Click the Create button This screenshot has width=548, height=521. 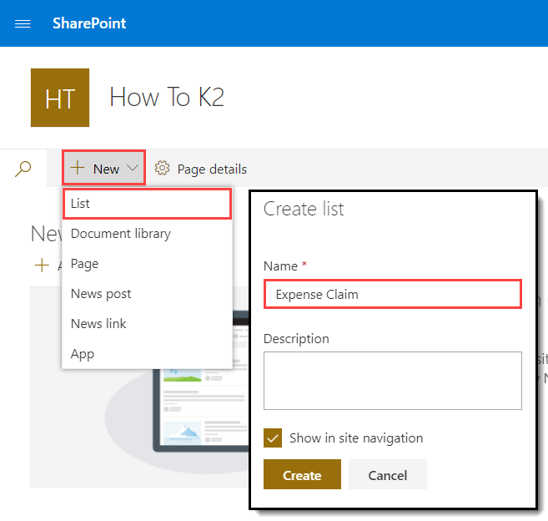click(x=302, y=474)
